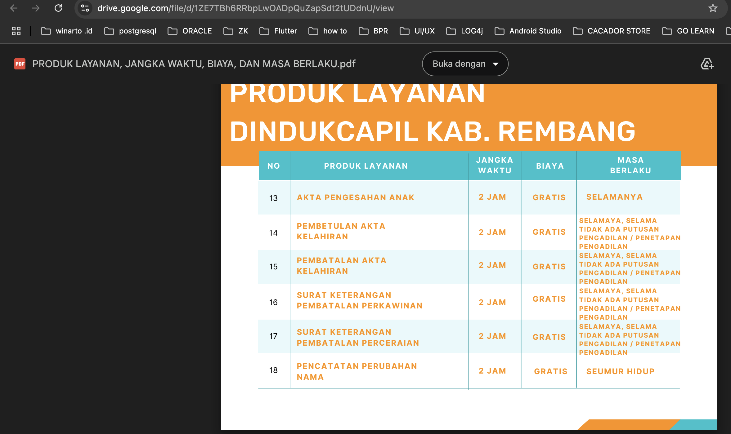Bookmark this page with the star icon
Image resolution: width=731 pixels, height=434 pixels.
coord(713,8)
